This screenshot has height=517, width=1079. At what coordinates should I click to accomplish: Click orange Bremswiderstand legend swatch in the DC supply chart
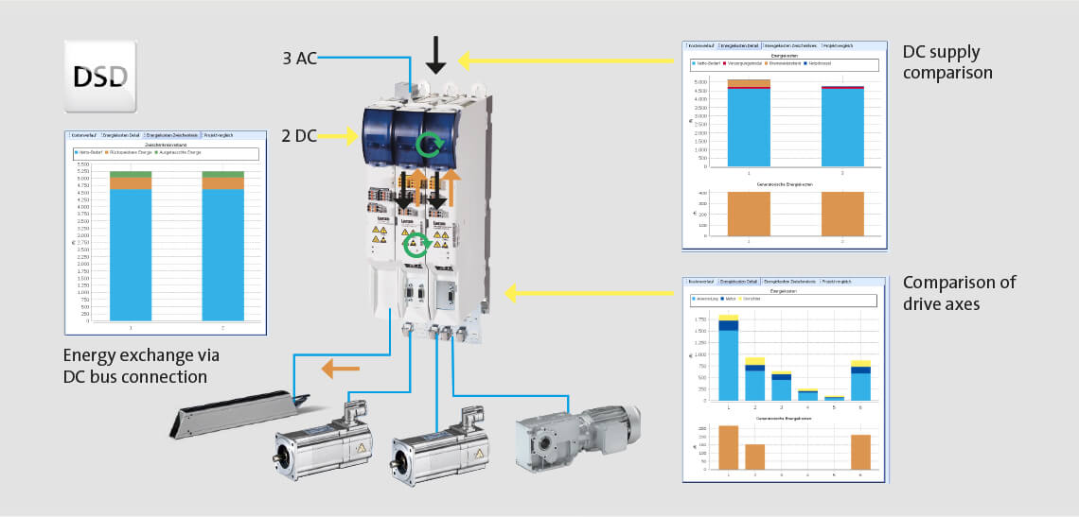coord(767,63)
